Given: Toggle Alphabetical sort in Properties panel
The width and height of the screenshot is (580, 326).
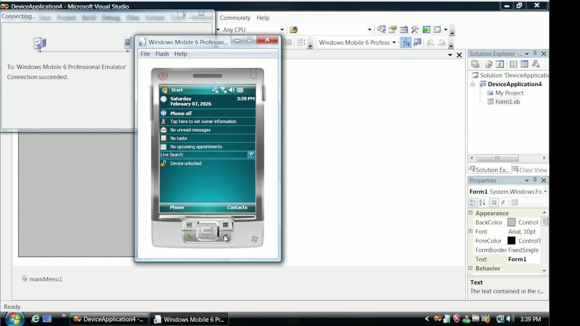Looking at the screenshot, I should 482,203.
